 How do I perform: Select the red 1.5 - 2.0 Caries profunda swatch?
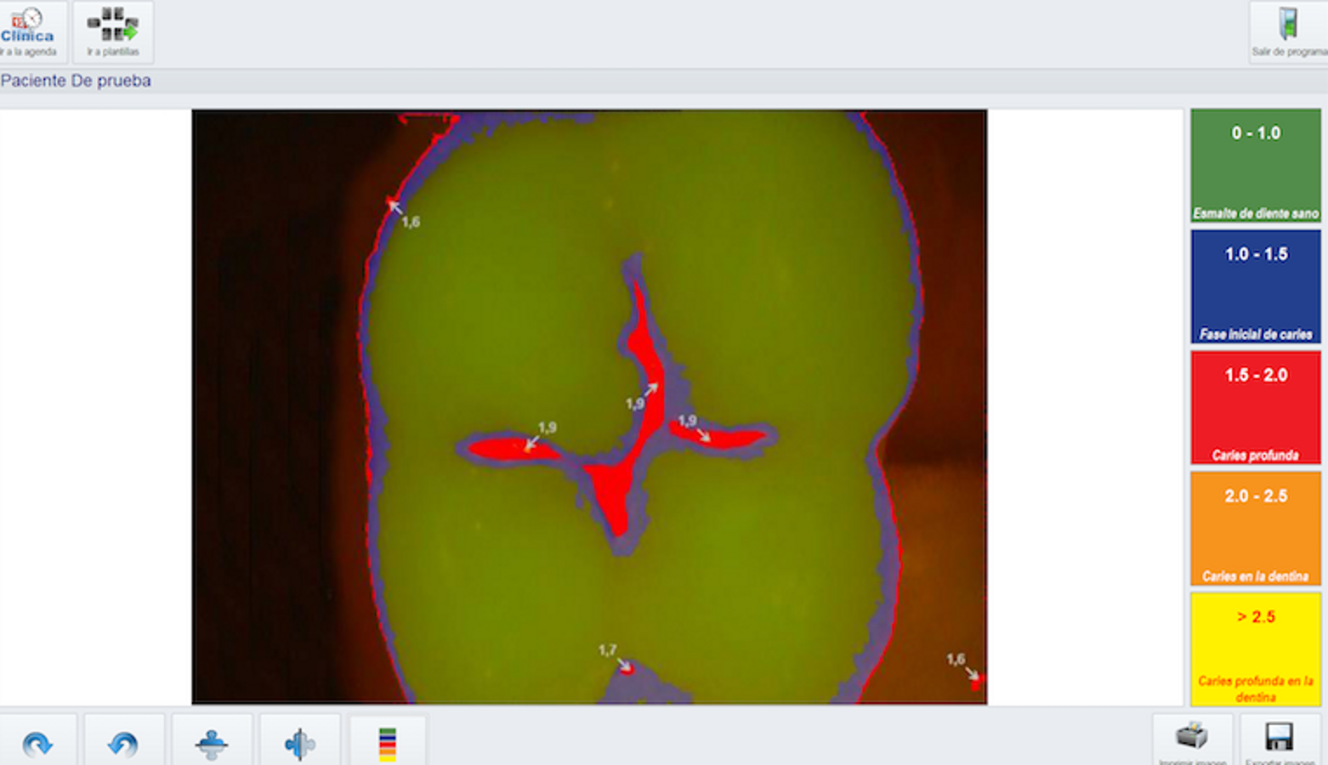pyautogui.click(x=1255, y=407)
